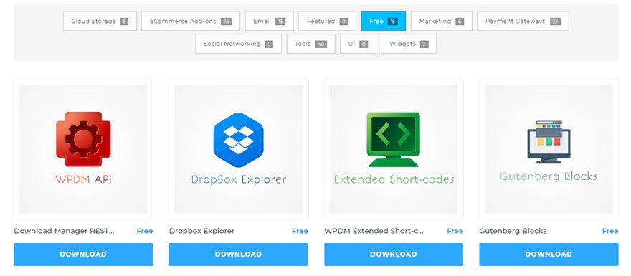Download the WPDM Extended Short-codes add-on
The width and height of the screenshot is (631, 276).
pos(394,254)
